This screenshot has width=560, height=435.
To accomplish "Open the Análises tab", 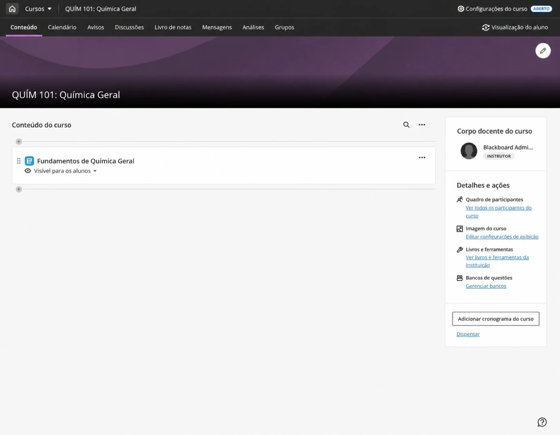I will tap(253, 27).
